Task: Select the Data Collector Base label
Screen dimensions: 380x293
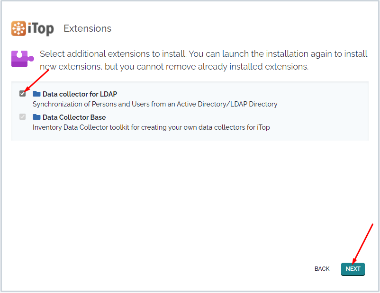Action: [74, 117]
